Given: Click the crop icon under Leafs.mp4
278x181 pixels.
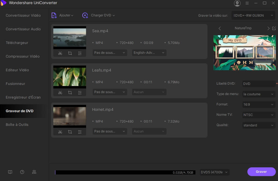Looking at the screenshot, I should click(x=70, y=93).
